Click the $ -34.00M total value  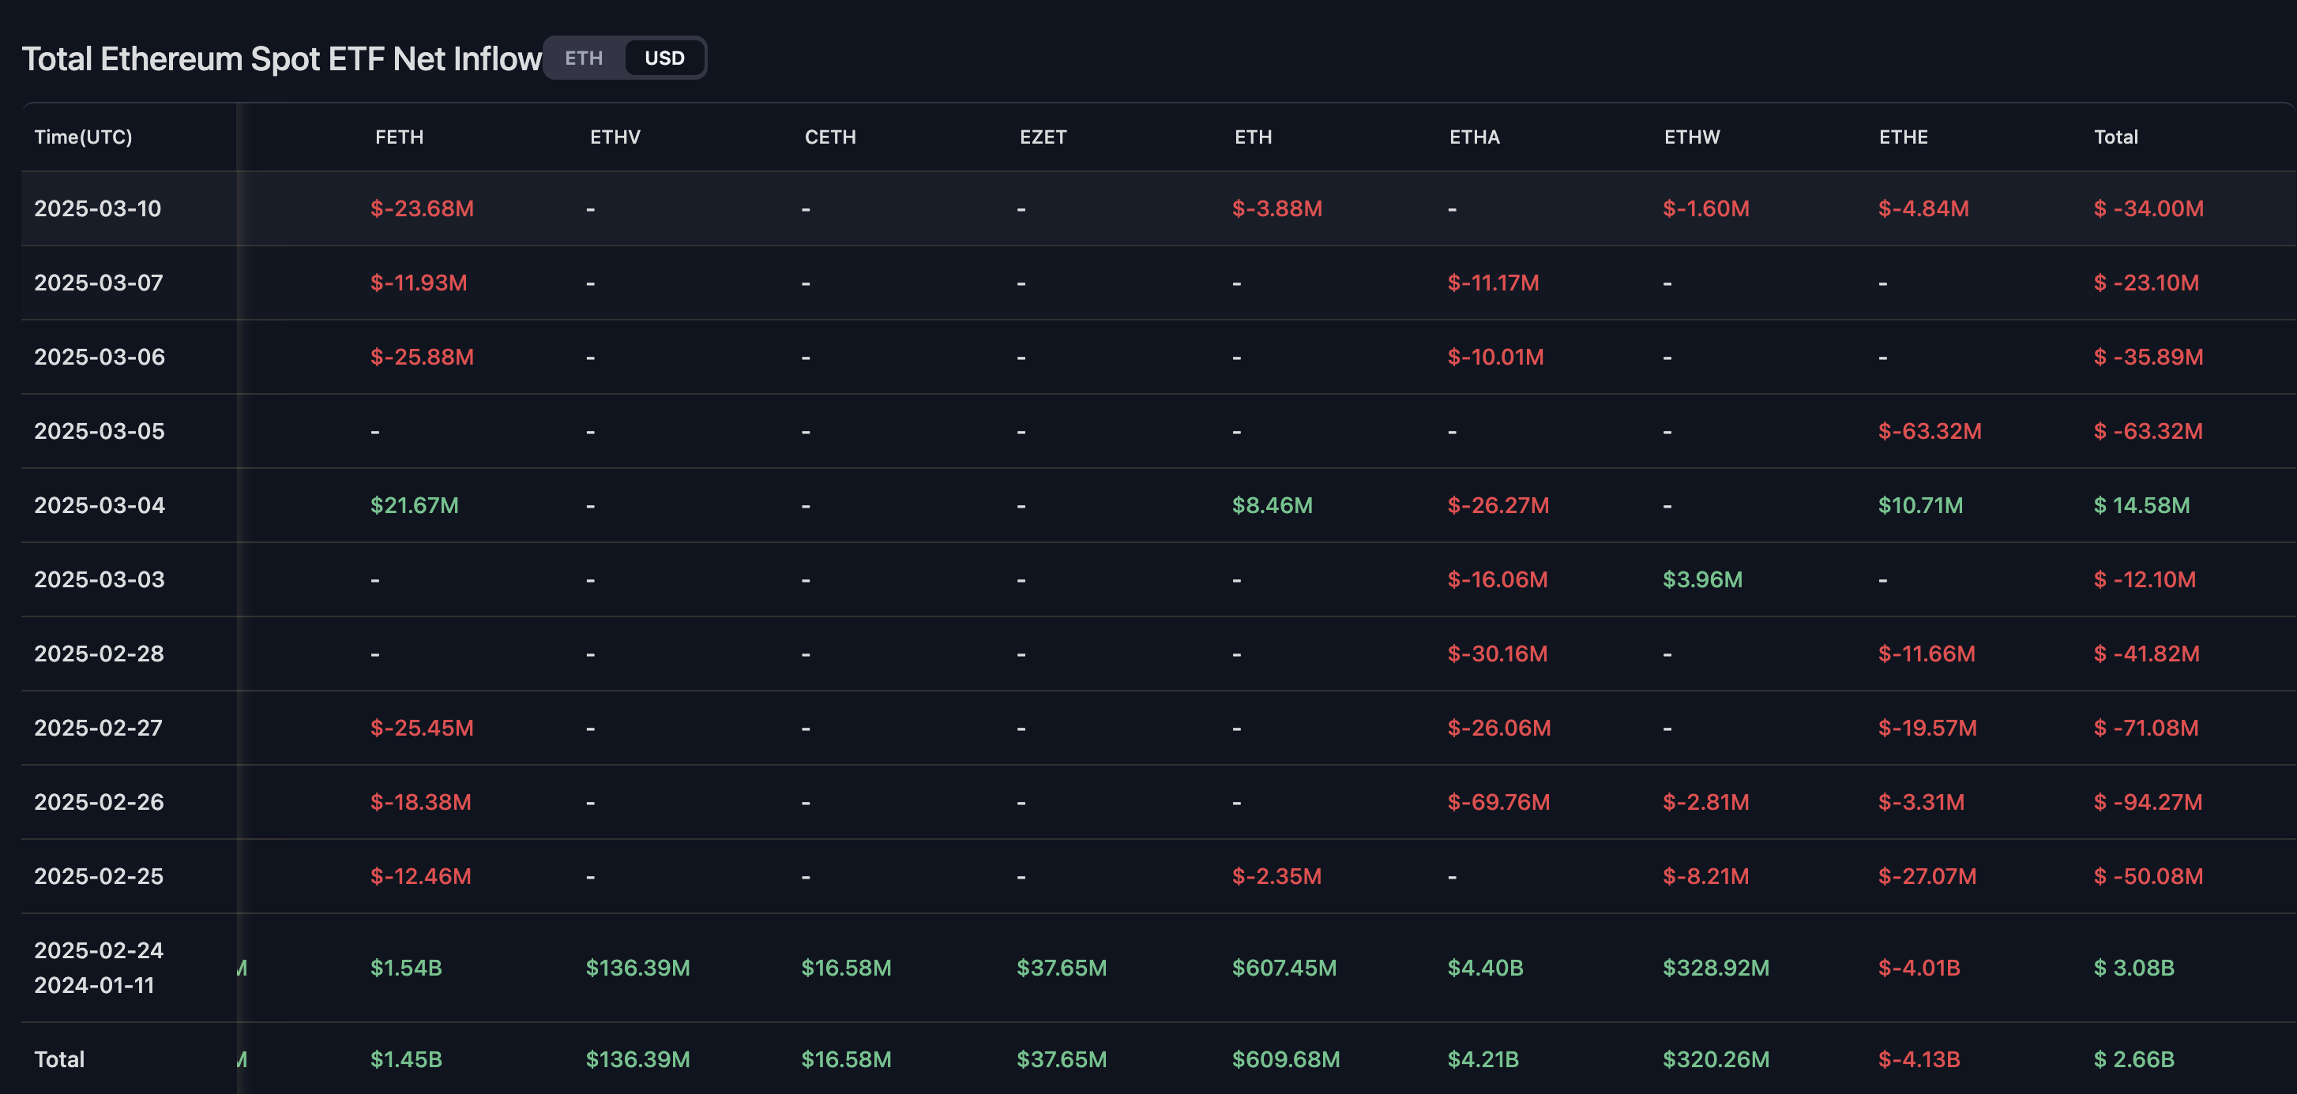[x=2149, y=208]
